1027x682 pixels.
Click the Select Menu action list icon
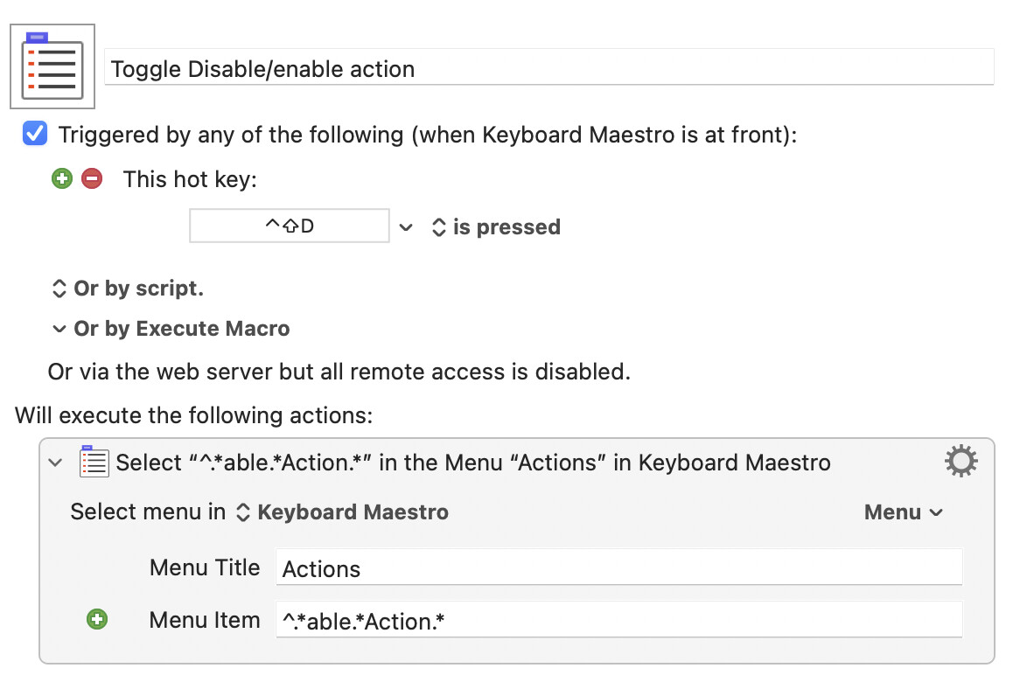[x=94, y=462]
